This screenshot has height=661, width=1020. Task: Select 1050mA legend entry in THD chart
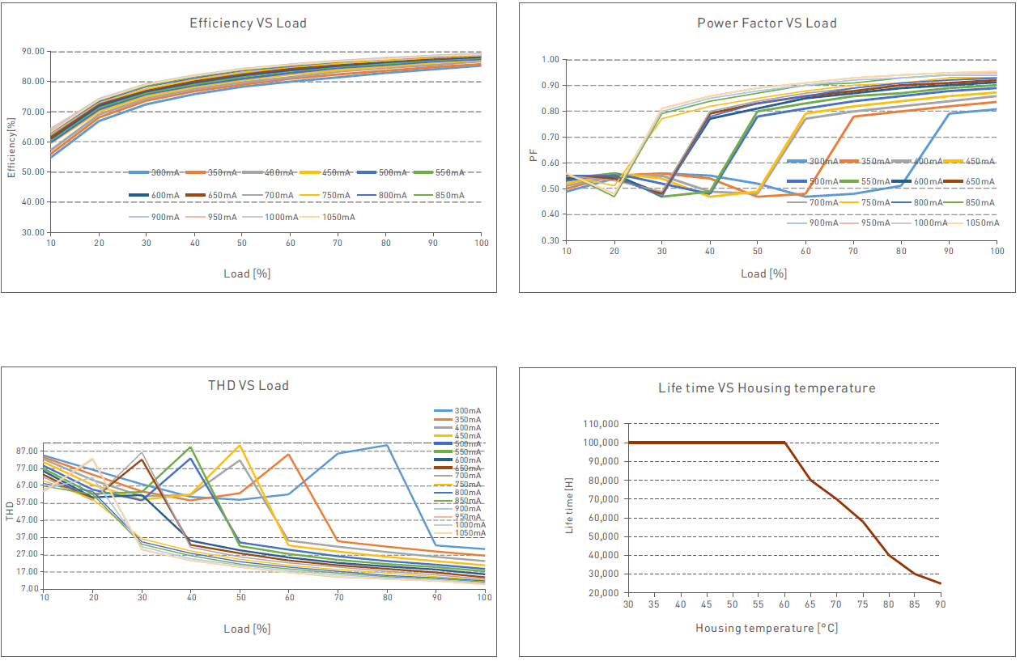470,533
